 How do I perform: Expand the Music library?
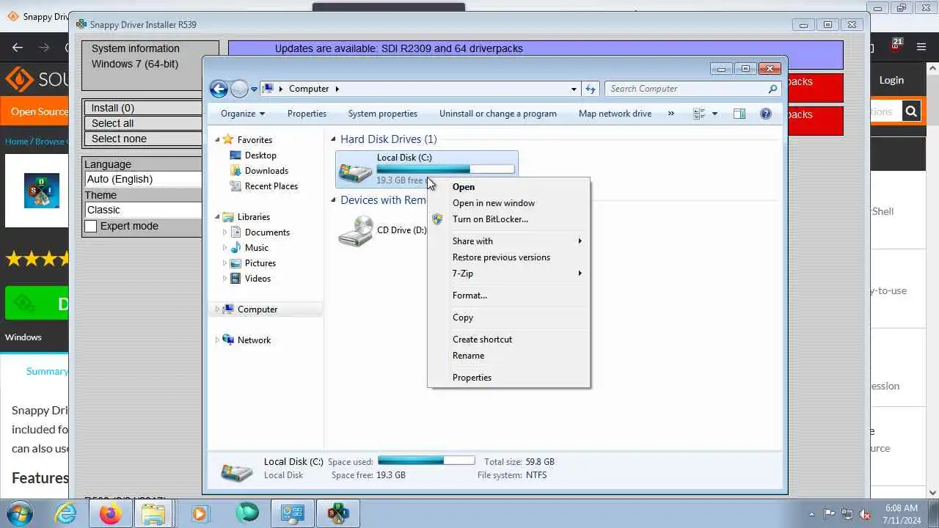tap(224, 248)
